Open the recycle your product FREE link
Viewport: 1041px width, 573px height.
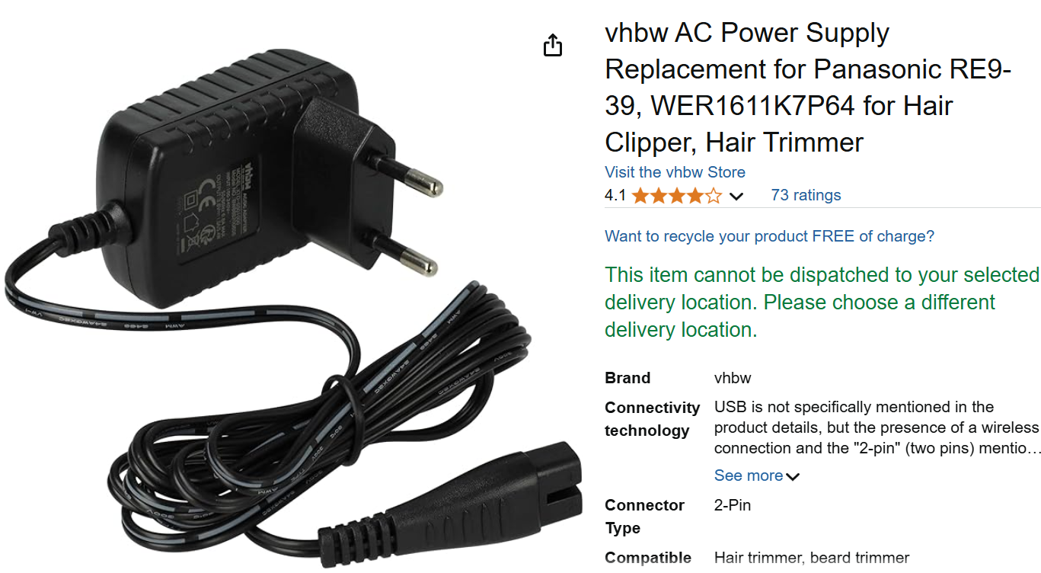pyautogui.click(x=769, y=236)
